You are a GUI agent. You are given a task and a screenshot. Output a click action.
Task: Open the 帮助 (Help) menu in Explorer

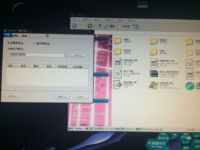(x=131, y=20)
